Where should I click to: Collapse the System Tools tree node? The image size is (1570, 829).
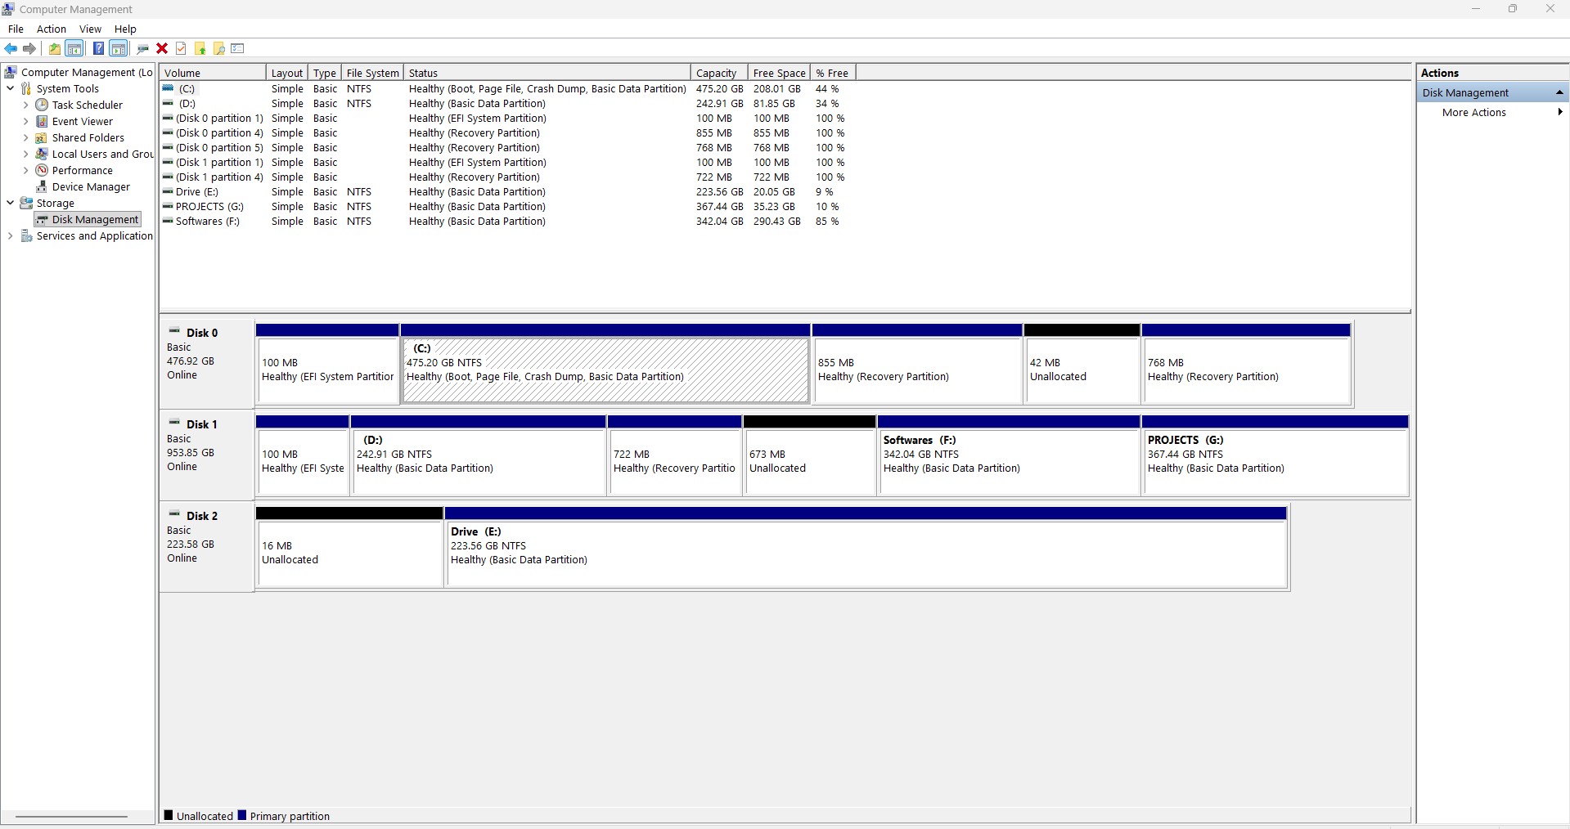tap(10, 88)
